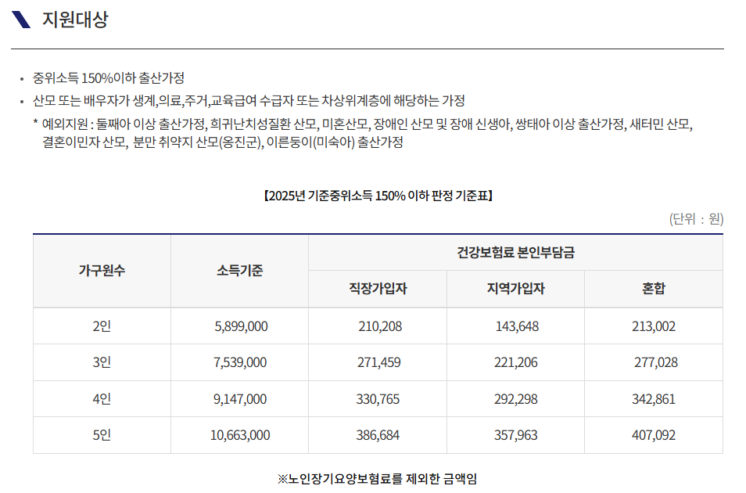Click the line starting with '결혼이민자 산모'
The width and height of the screenshot is (746, 493).
coord(223,142)
